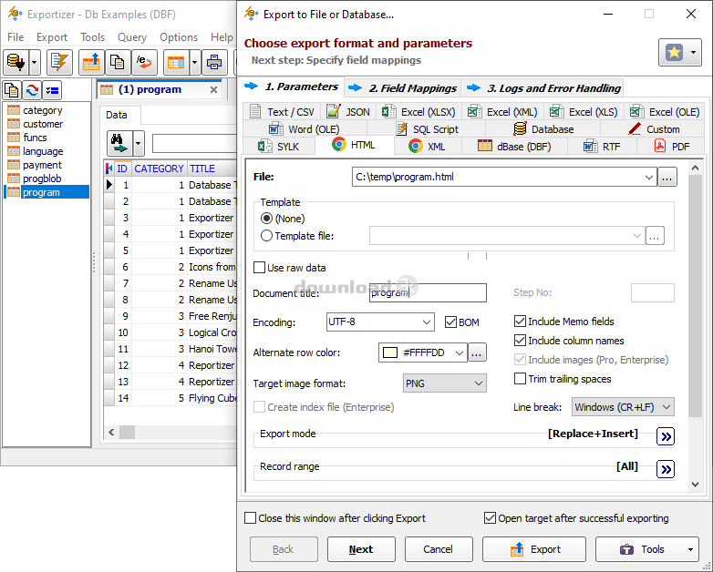The height and width of the screenshot is (572, 713).
Task: Click the checklist icon above table list
Action: tap(52, 89)
